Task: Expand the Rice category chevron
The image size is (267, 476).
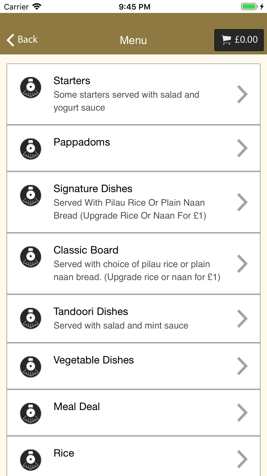Action: pos(242,459)
